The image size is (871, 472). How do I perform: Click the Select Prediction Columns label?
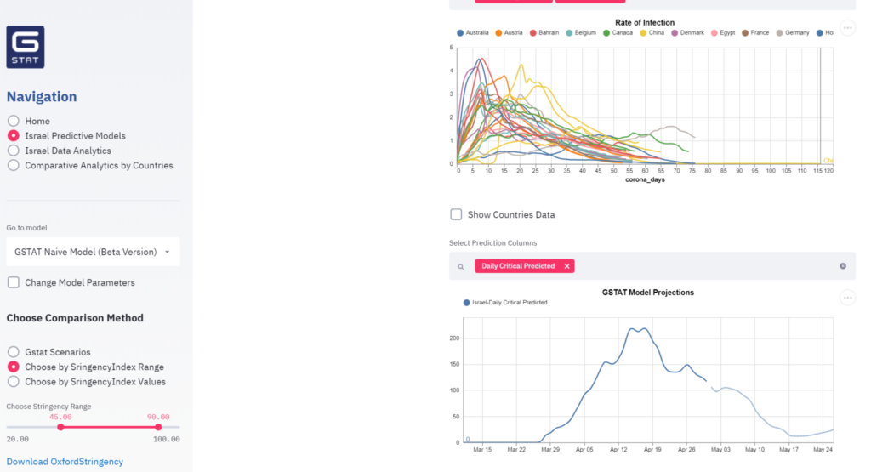pos(492,242)
